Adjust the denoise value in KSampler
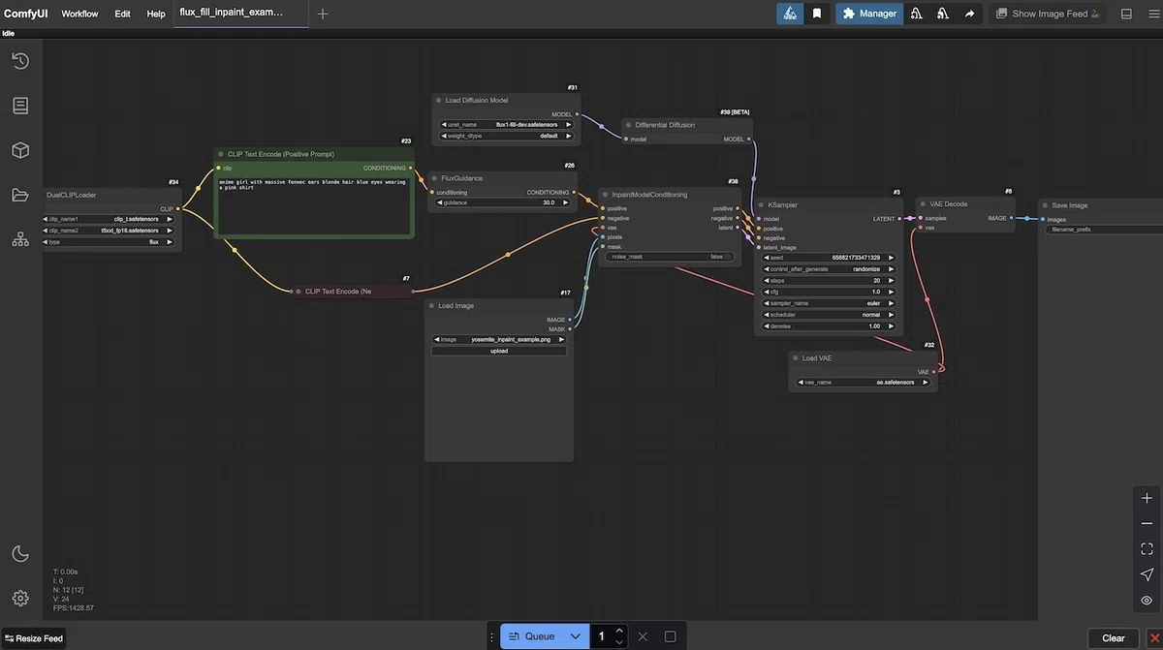Image resolution: width=1163 pixels, height=650 pixels. (830, 326)
